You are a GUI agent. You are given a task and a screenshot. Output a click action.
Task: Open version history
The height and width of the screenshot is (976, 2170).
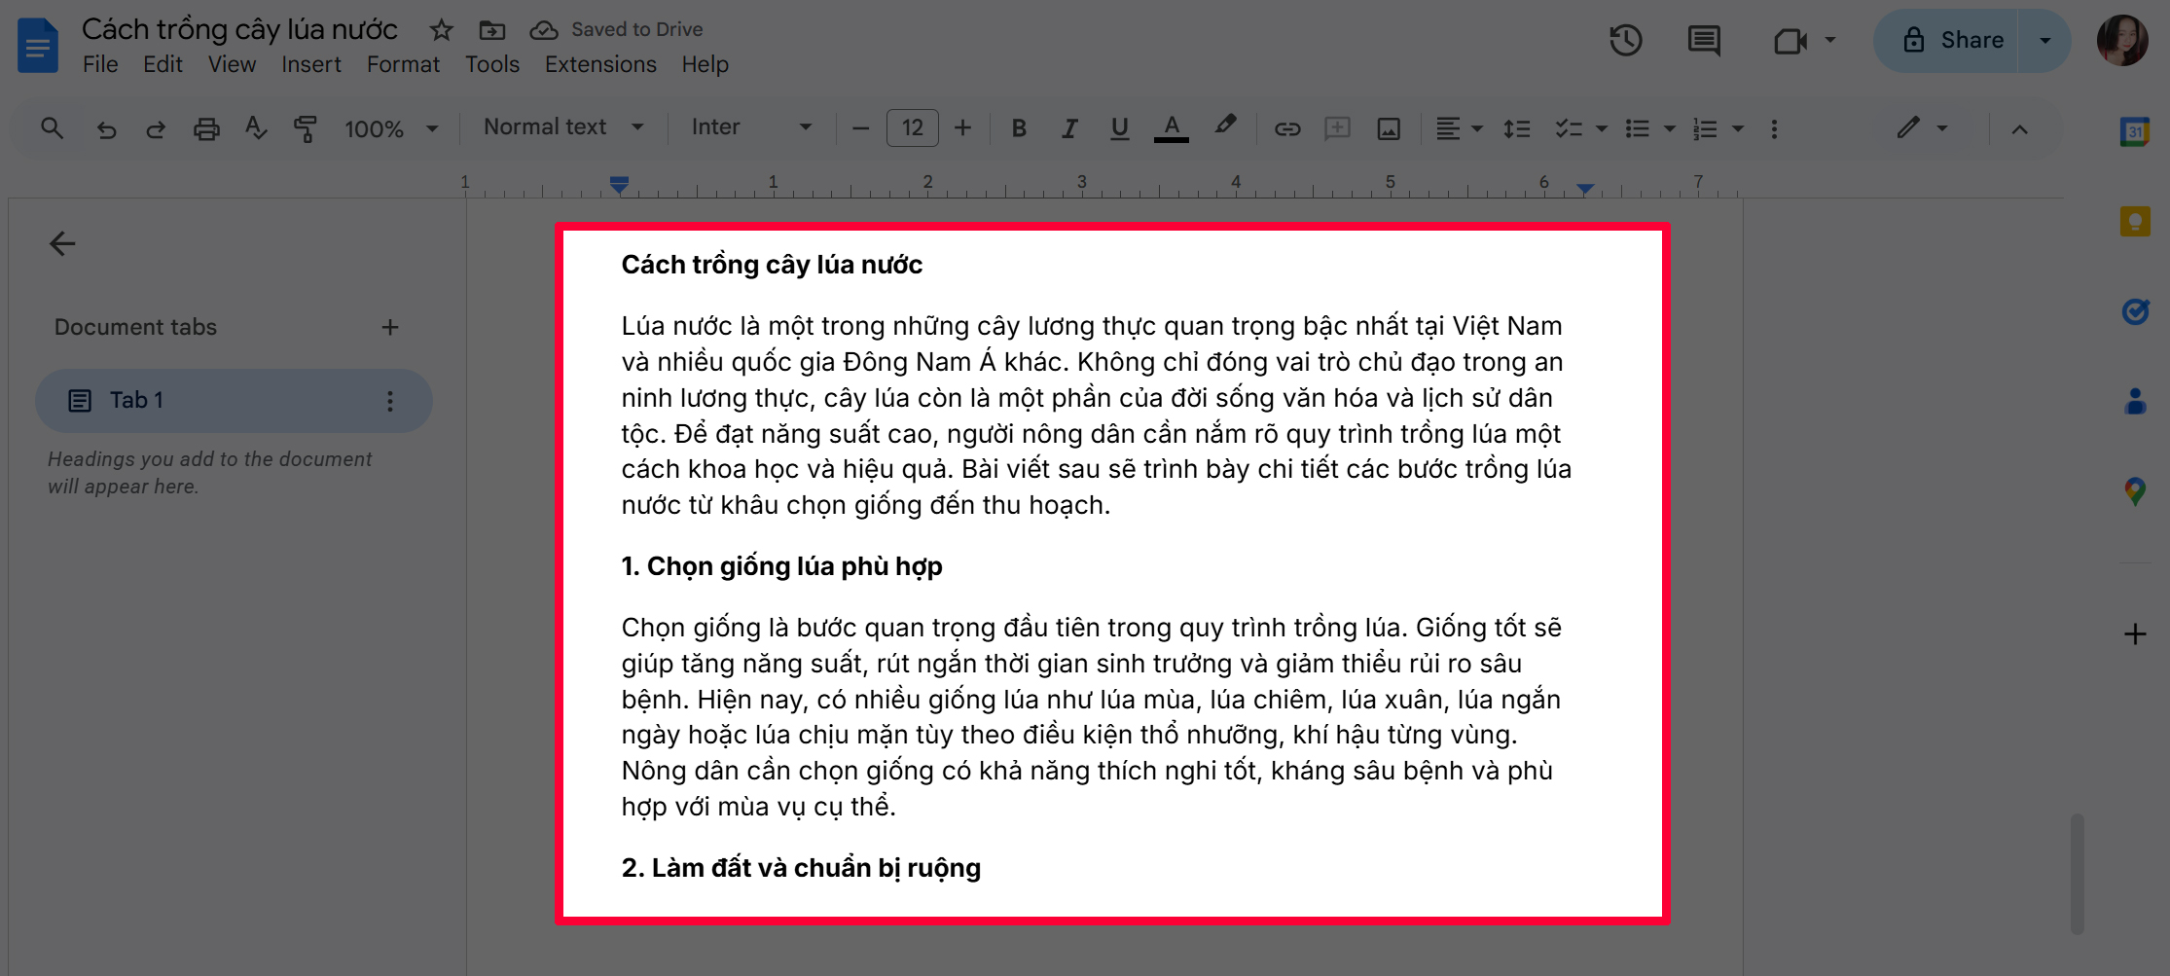point(1625,41)
